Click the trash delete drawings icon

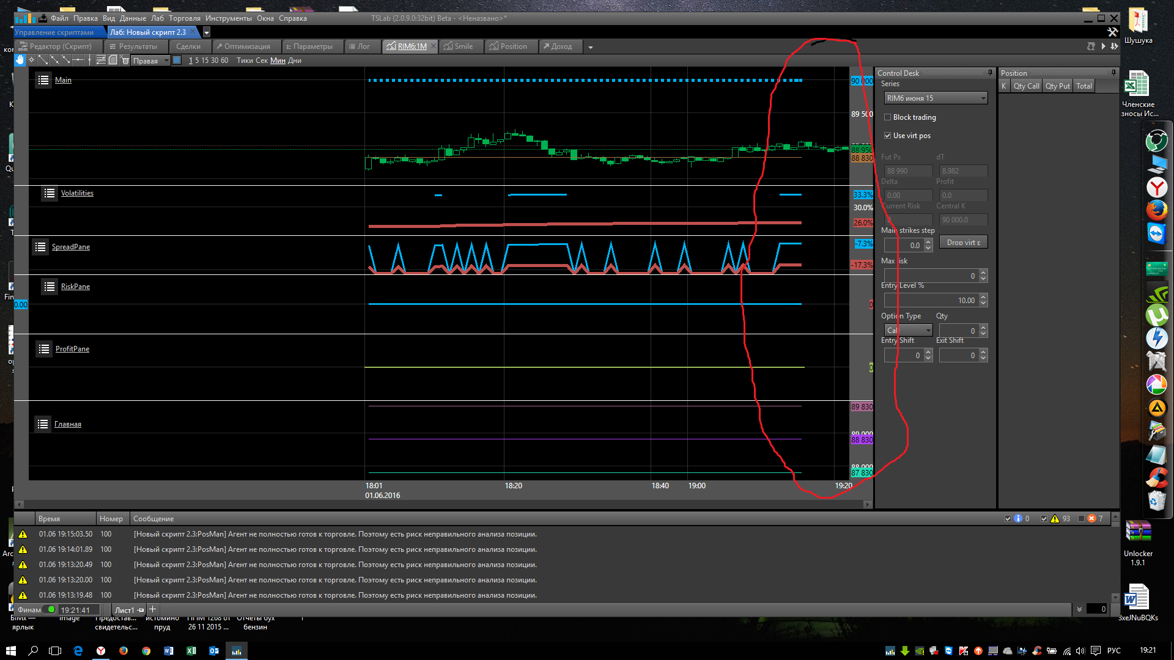tap(125, 60)
